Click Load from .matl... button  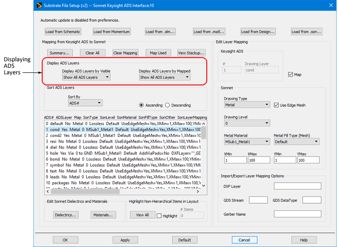(209, 32)
